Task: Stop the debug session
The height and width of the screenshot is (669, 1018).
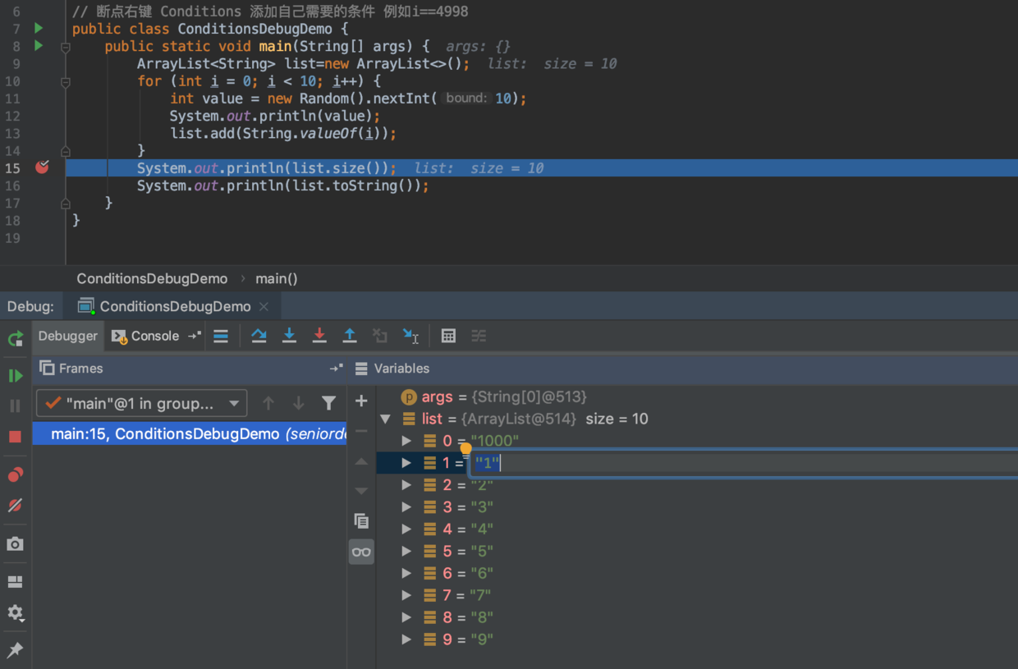Action: click(x=16, y=437)
